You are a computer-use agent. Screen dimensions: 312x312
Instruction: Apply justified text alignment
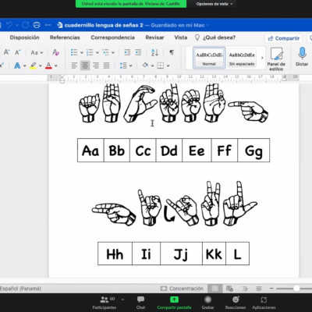106,66
